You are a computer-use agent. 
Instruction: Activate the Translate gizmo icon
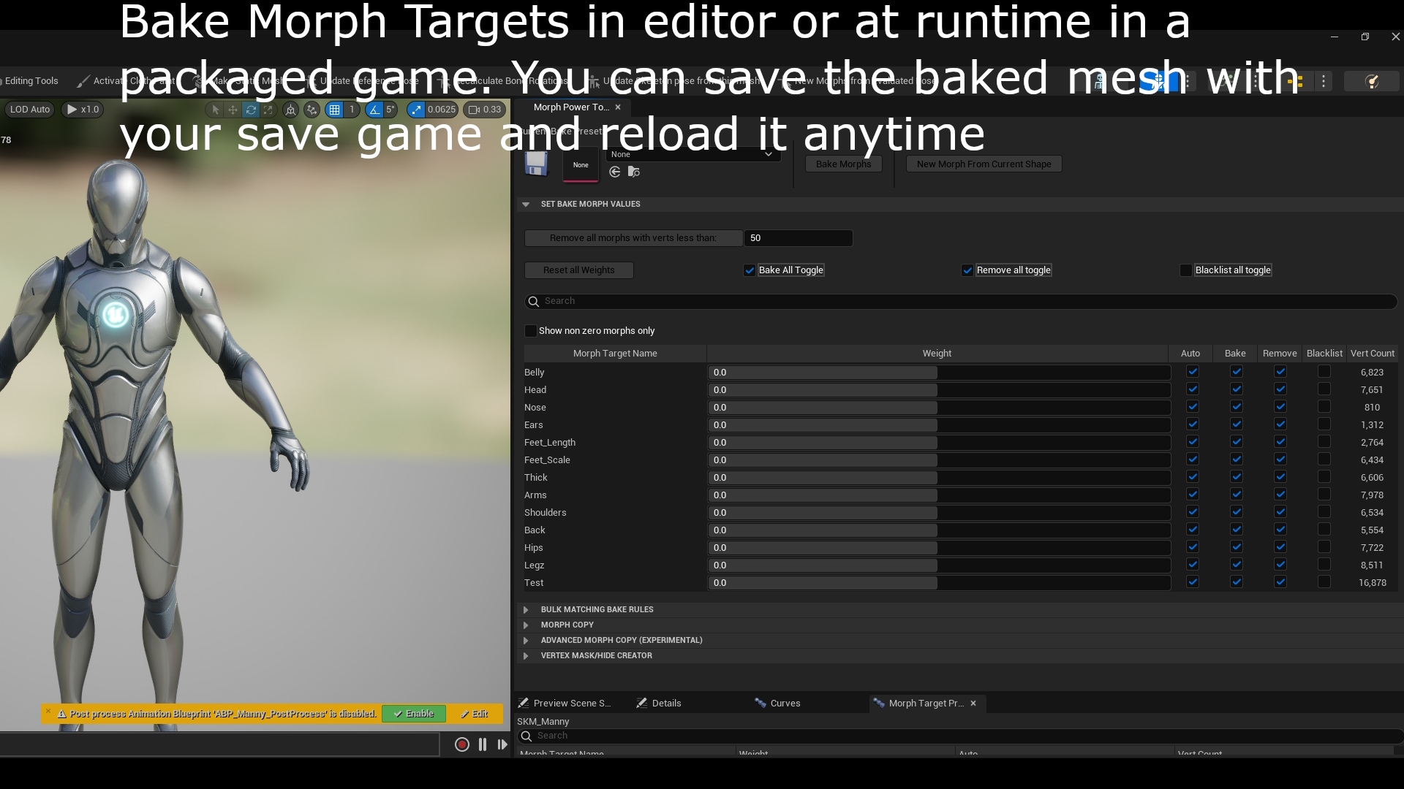[x=233, y=110]
